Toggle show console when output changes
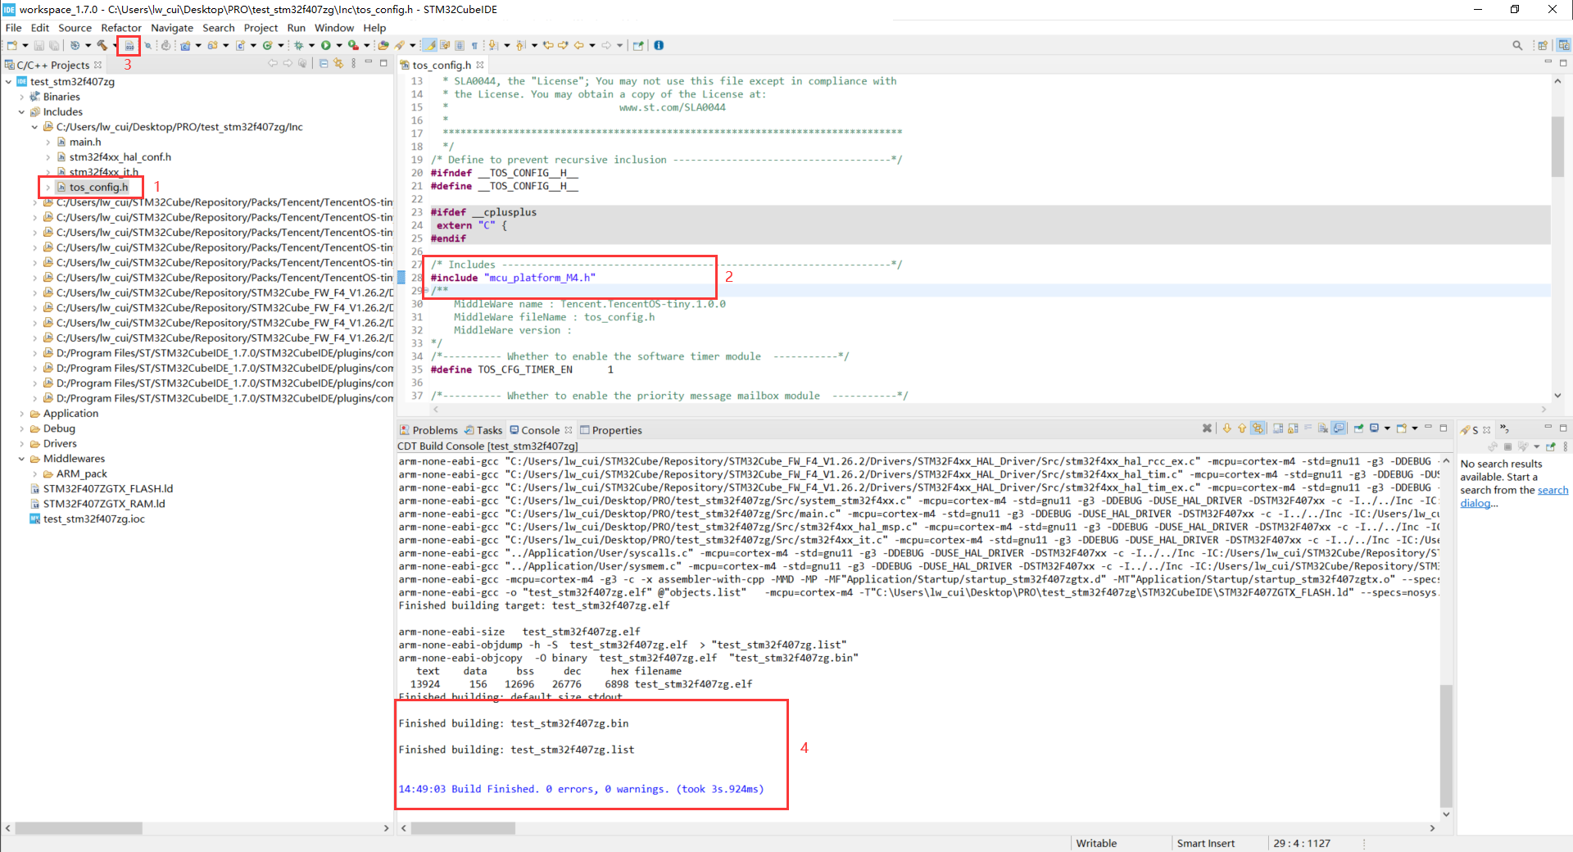 [x=1338, y=428]
